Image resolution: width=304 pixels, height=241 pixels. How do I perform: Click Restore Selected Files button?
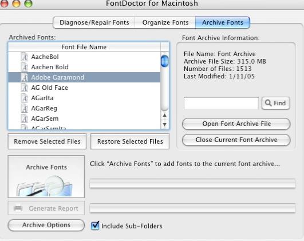pyautogui.click(x=130, y=141)
